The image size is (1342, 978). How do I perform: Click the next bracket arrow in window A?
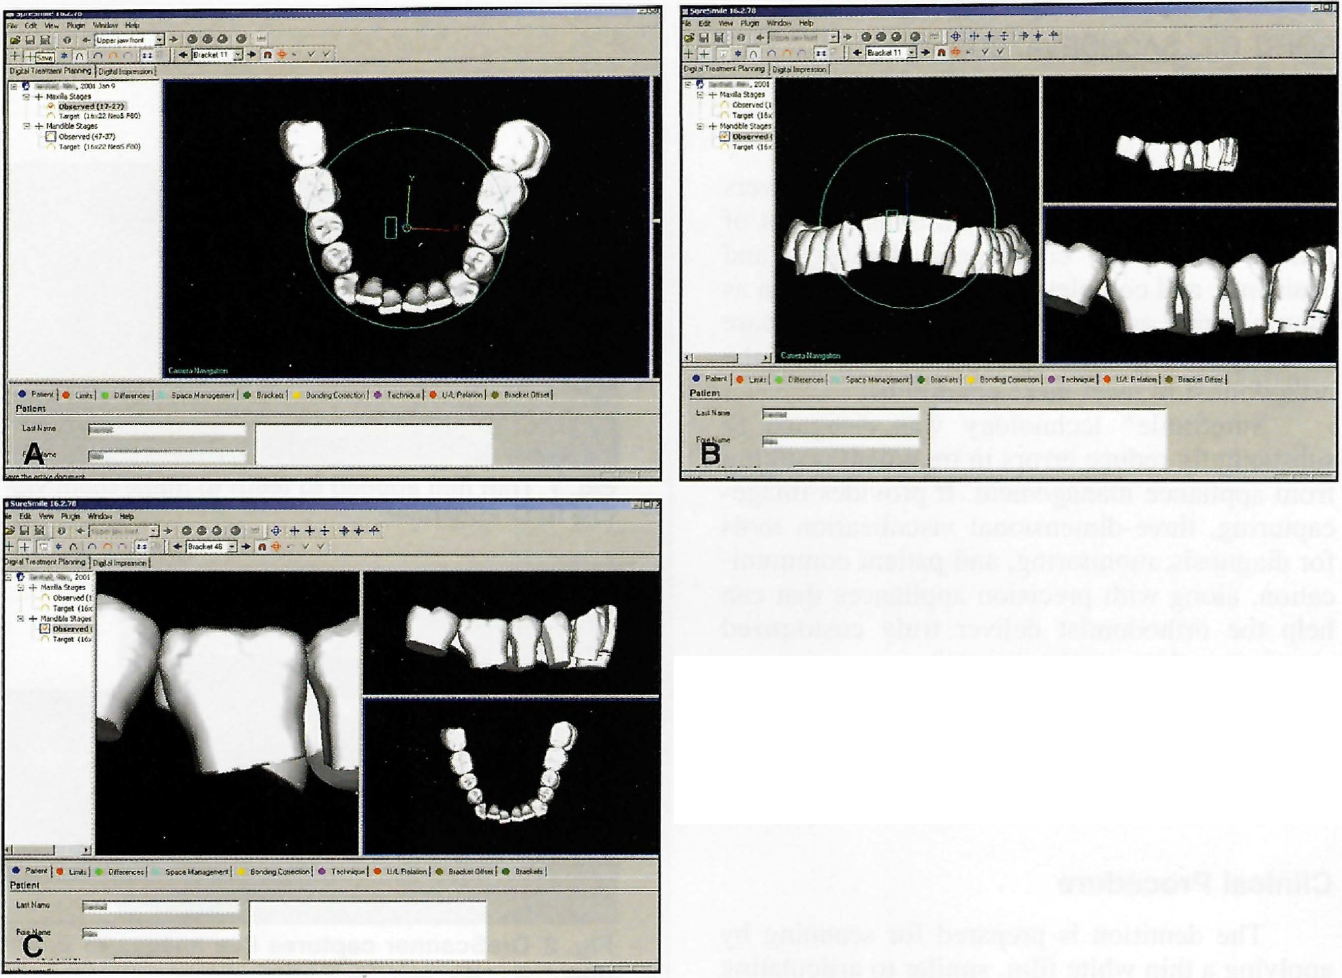252,55
